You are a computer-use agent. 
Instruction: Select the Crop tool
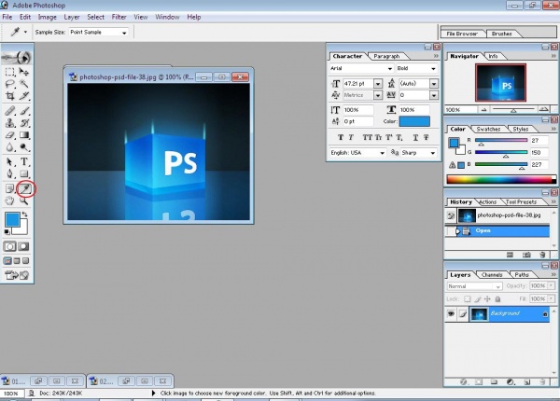point(10,96)
